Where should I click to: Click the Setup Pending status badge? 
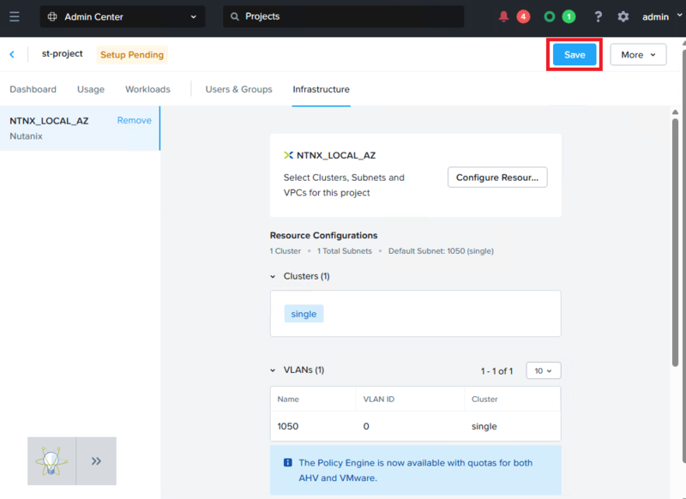tap(132, 55)
